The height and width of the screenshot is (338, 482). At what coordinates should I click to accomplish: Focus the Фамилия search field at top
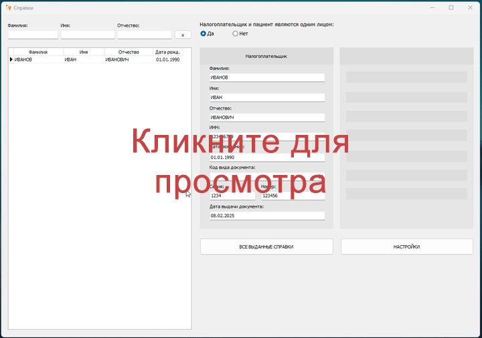[x=33, y=35]
